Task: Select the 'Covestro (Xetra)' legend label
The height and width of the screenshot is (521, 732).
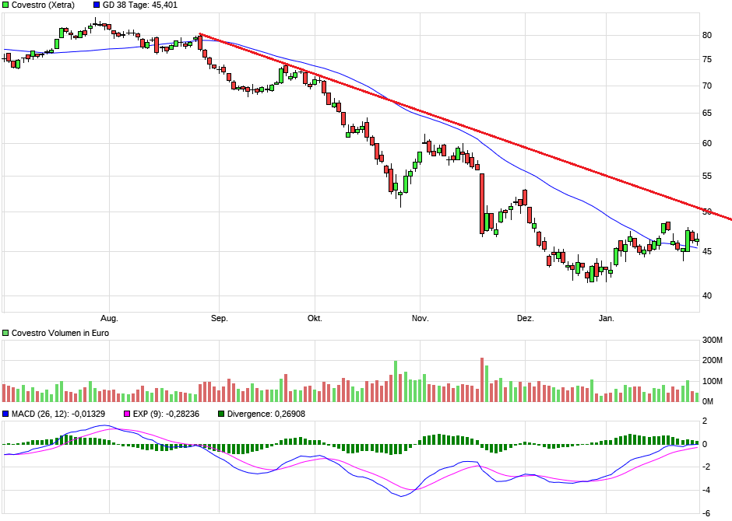Action: click(43, 5)
